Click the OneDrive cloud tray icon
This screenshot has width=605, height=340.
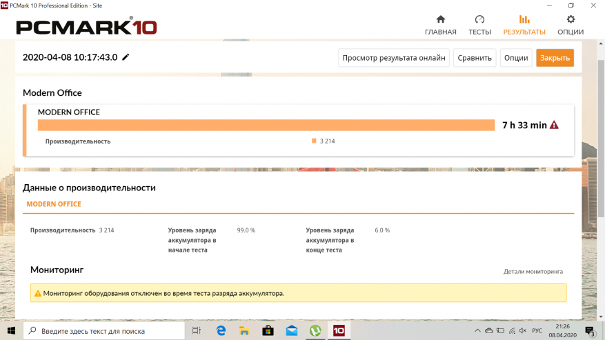[x=489, y=331]
